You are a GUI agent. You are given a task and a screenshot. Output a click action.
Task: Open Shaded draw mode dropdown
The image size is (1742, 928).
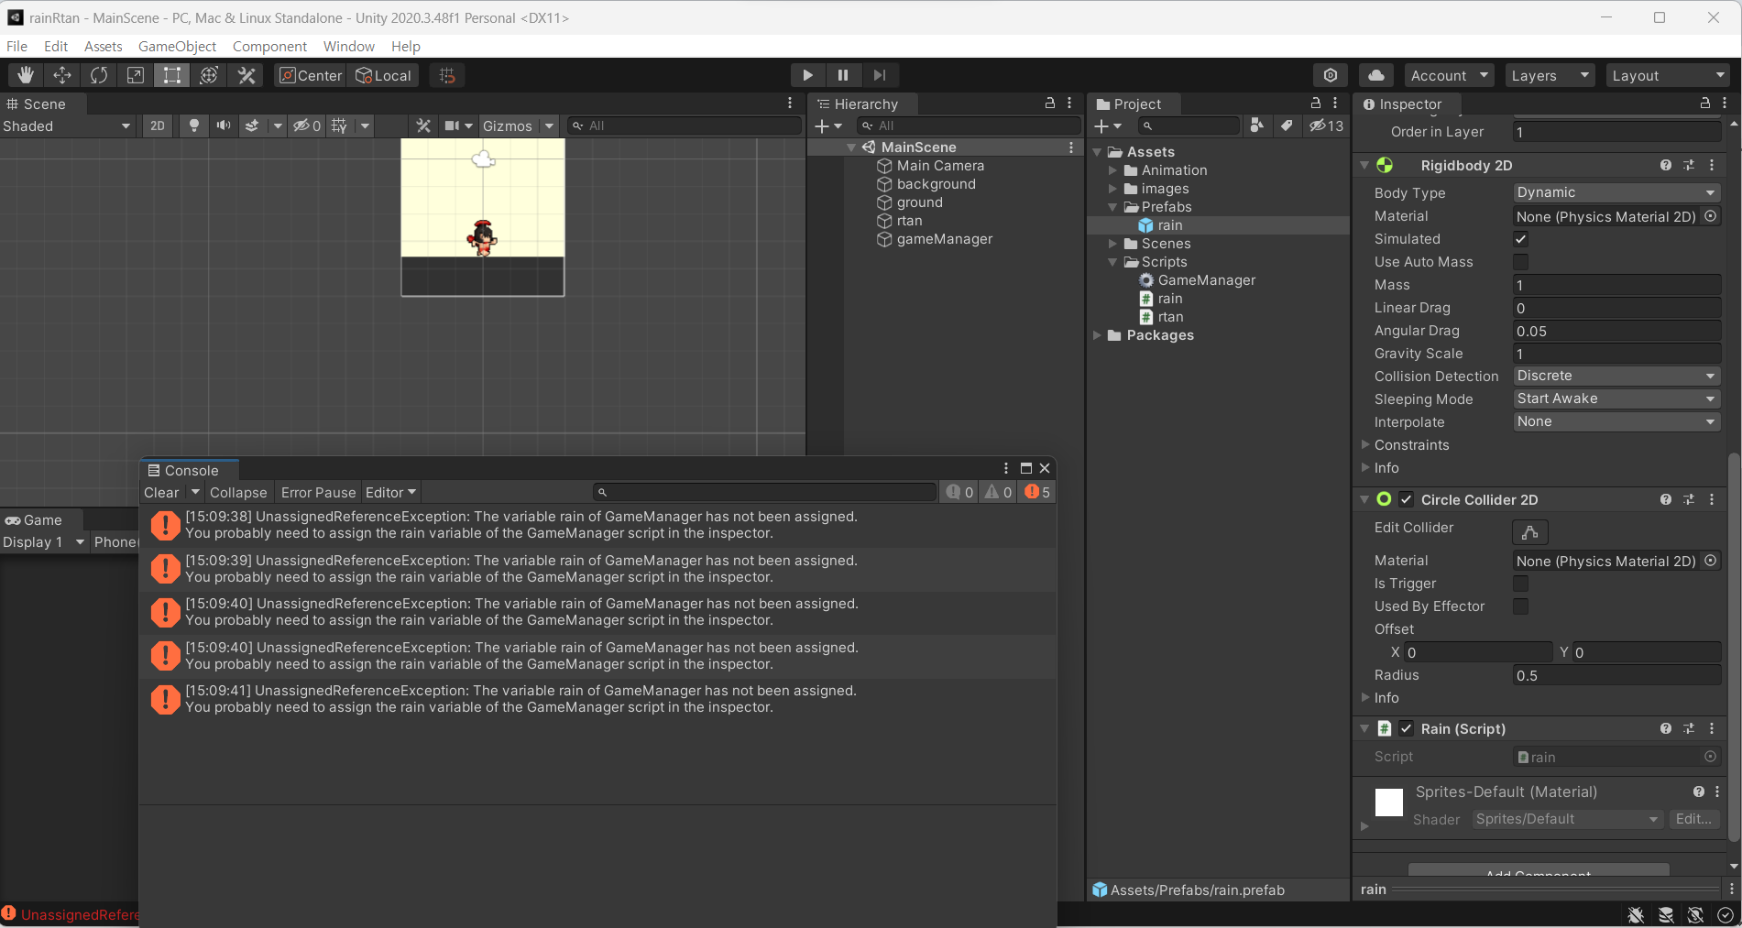pyautogui.click(x=67, y=126)
